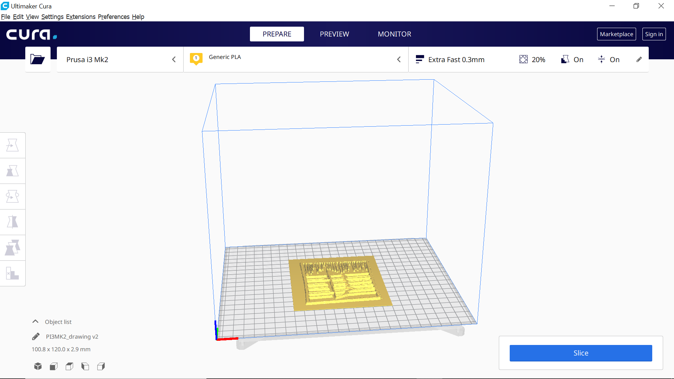Click the print settings pencil icon
The width and height of the screenshot is (674, 379).
click(x=639, y=60)
